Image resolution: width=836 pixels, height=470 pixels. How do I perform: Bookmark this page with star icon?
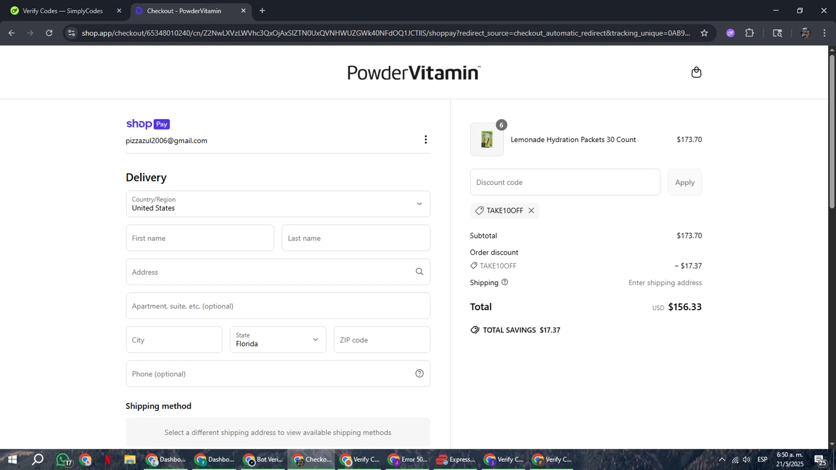point(704,33)
